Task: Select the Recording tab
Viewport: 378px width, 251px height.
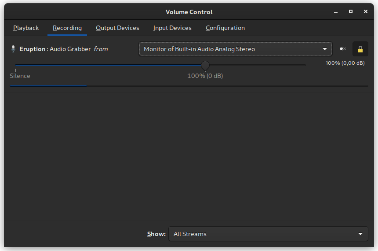Action: [x=67, y=28]
